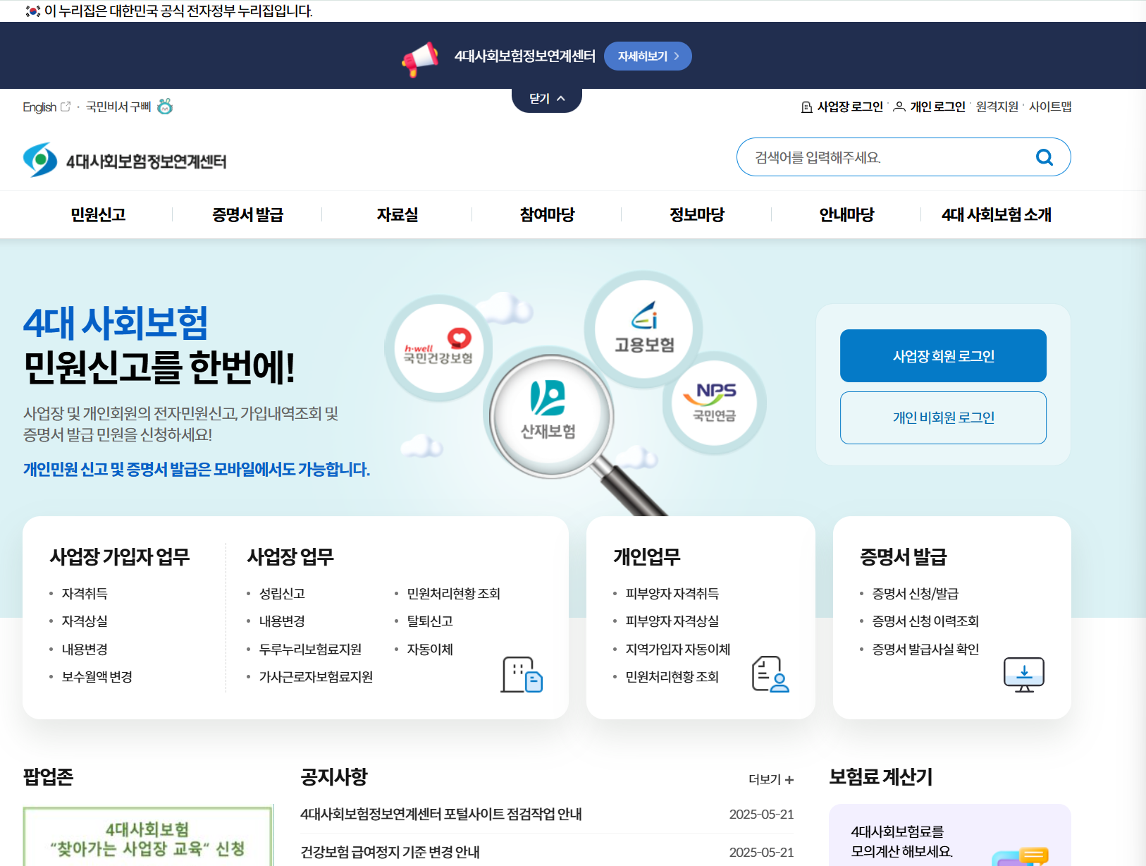1146x866 pixels.
Task: Open 원격지원 link
Action: click(997, 106)
